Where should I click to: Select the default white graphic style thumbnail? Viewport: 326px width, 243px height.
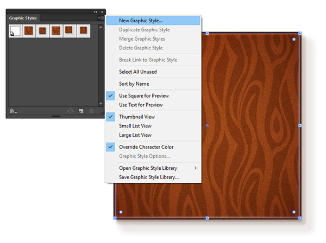coord(15,31)
